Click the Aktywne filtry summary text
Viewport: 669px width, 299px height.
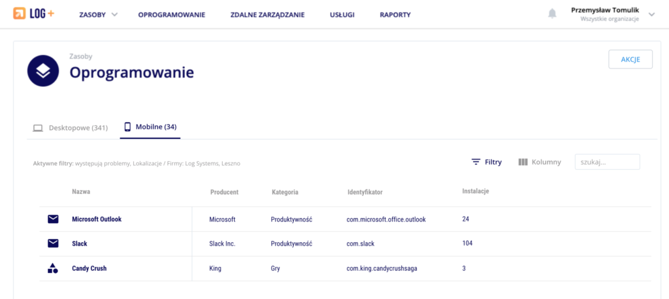click(x=137, y=163)
